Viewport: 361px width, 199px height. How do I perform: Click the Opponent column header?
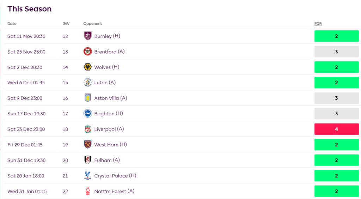[93, 24]
